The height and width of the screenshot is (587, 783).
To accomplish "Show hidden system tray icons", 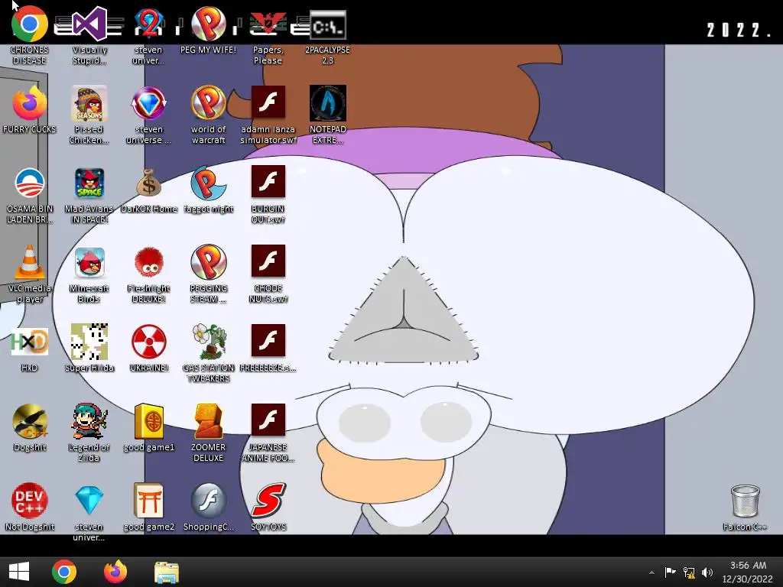I will tap(651, 572).
